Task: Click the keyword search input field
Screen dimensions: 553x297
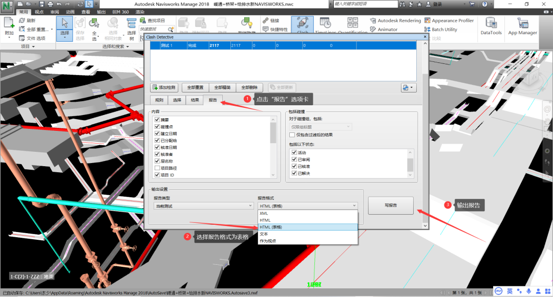Action: [366, 4]
